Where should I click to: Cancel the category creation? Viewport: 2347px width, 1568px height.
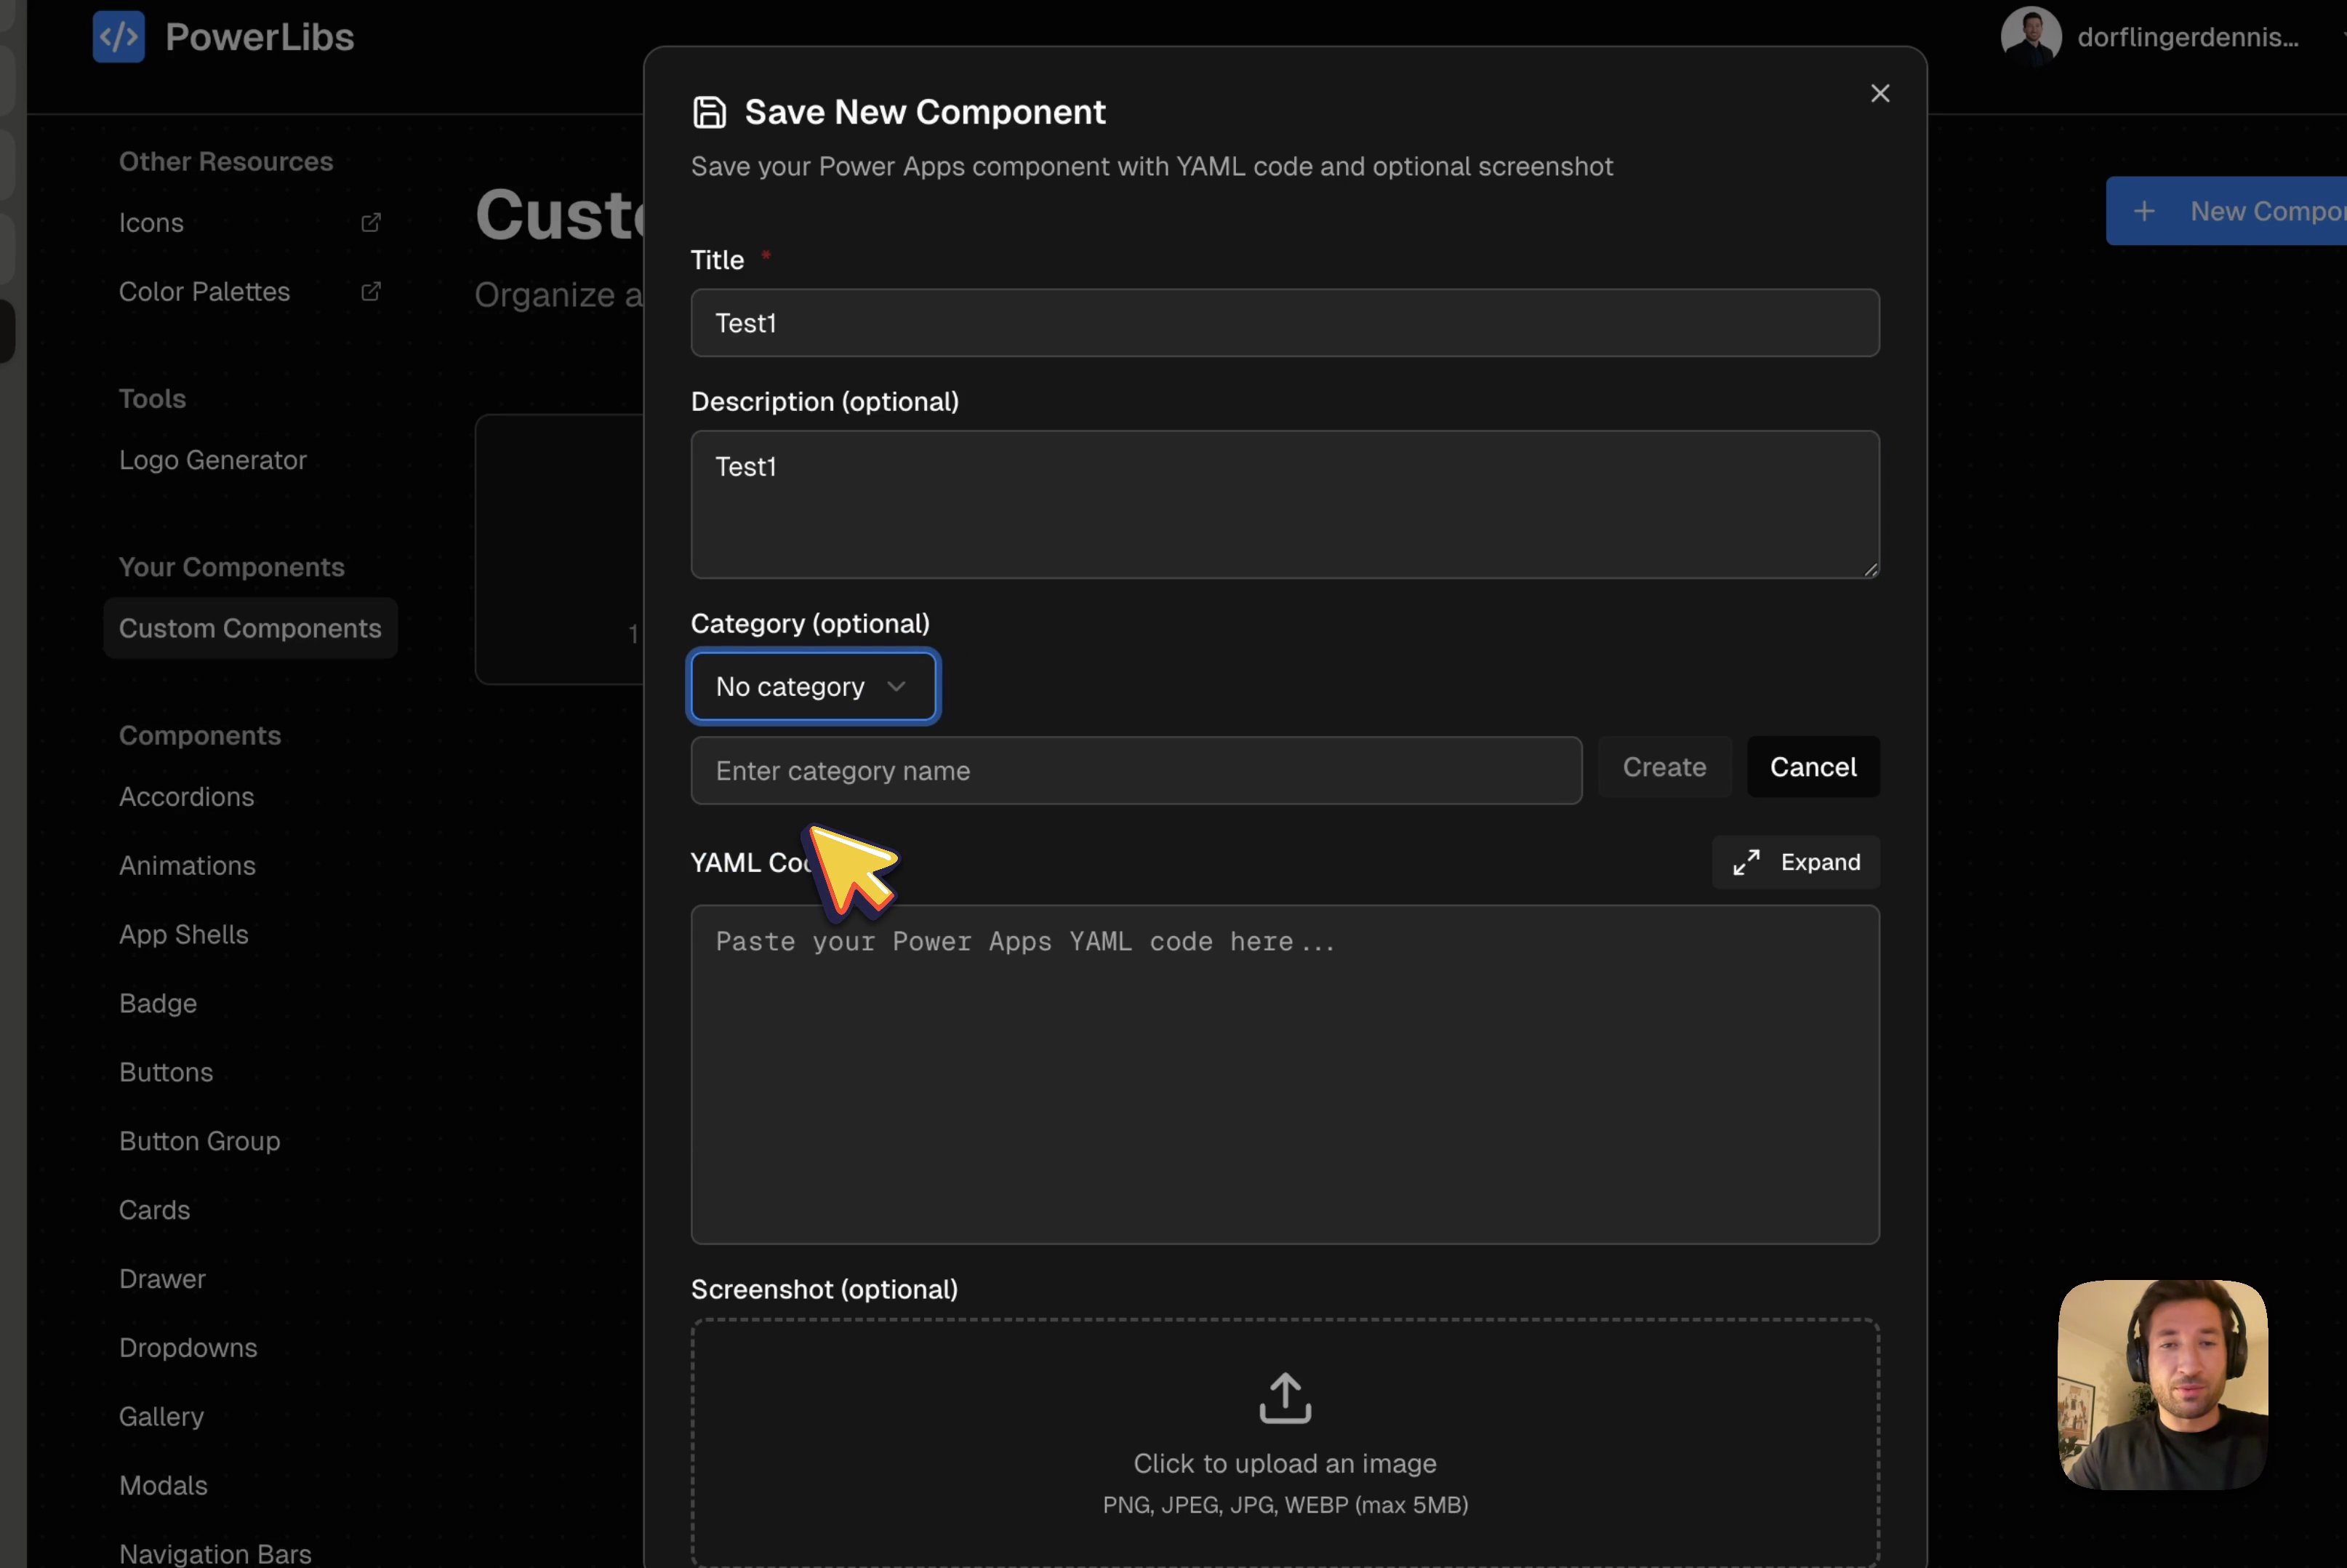pyautogui.click(x=1813, y=767)
